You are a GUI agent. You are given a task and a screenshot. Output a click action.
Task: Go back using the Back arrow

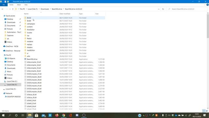tap(3, 9)
